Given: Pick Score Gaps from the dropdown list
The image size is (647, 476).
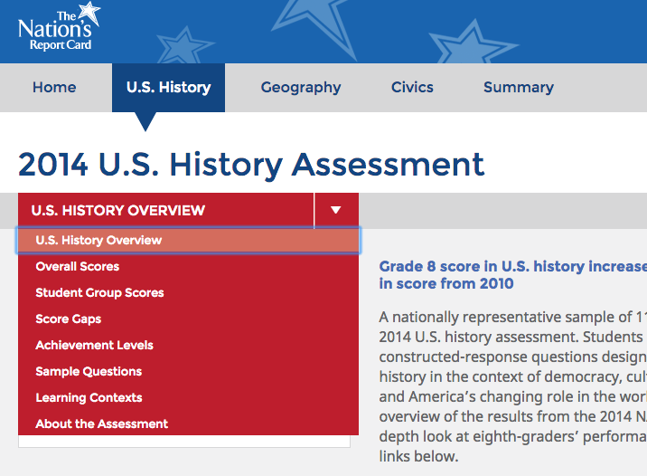Looking at the screenshot, I should tap(188, 319).
